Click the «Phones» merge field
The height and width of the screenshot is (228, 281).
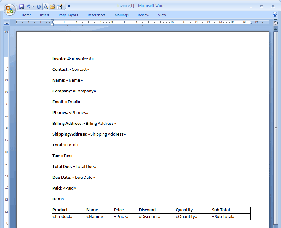click(x=79, y=112)
